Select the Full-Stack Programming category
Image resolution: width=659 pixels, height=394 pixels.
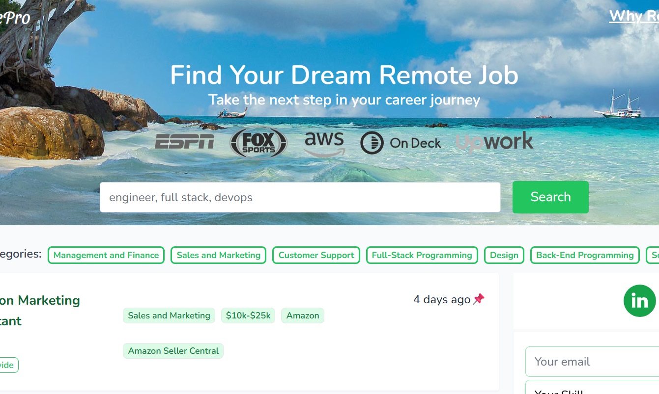click(x=422, y=255)
